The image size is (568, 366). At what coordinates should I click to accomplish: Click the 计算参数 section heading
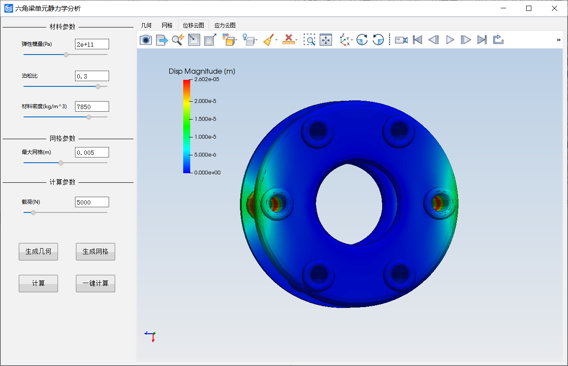62,182
